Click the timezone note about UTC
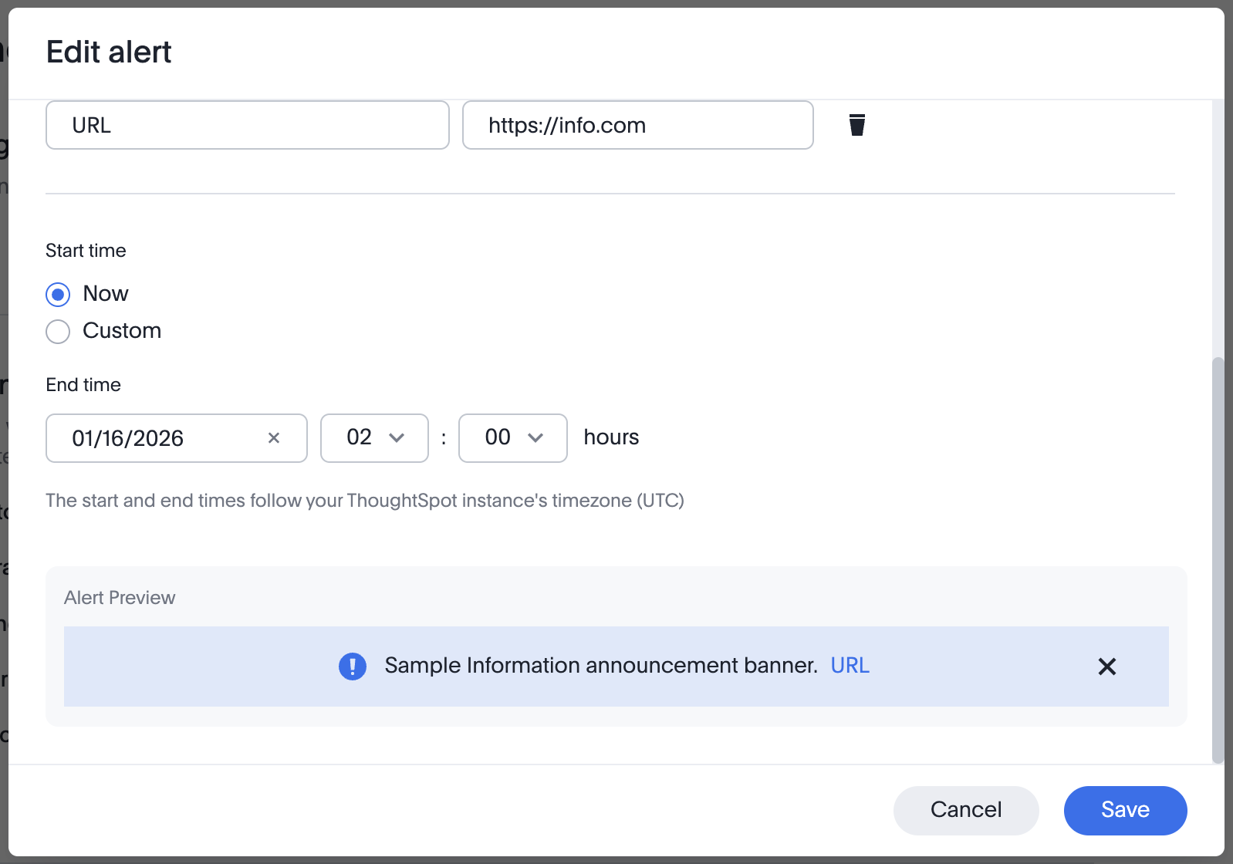This screenshot has height=864, width=1233. 364,501
